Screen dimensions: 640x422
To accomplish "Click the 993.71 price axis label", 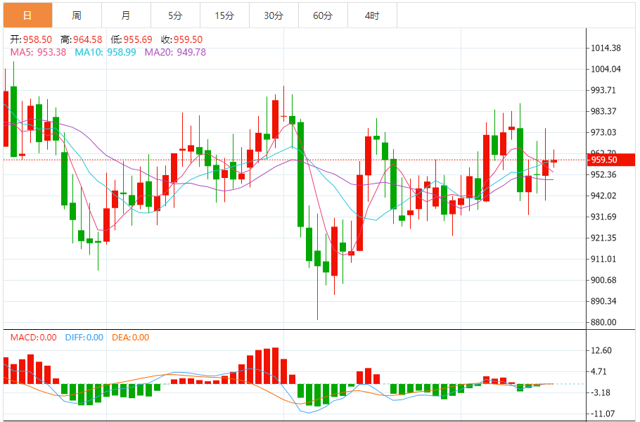I will pyautogui.click(x=603, y=90).
